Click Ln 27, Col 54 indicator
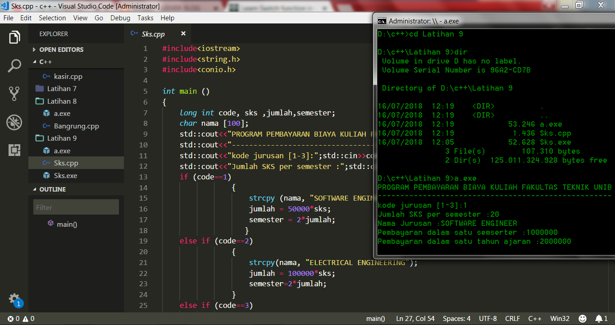 [415, 319]
